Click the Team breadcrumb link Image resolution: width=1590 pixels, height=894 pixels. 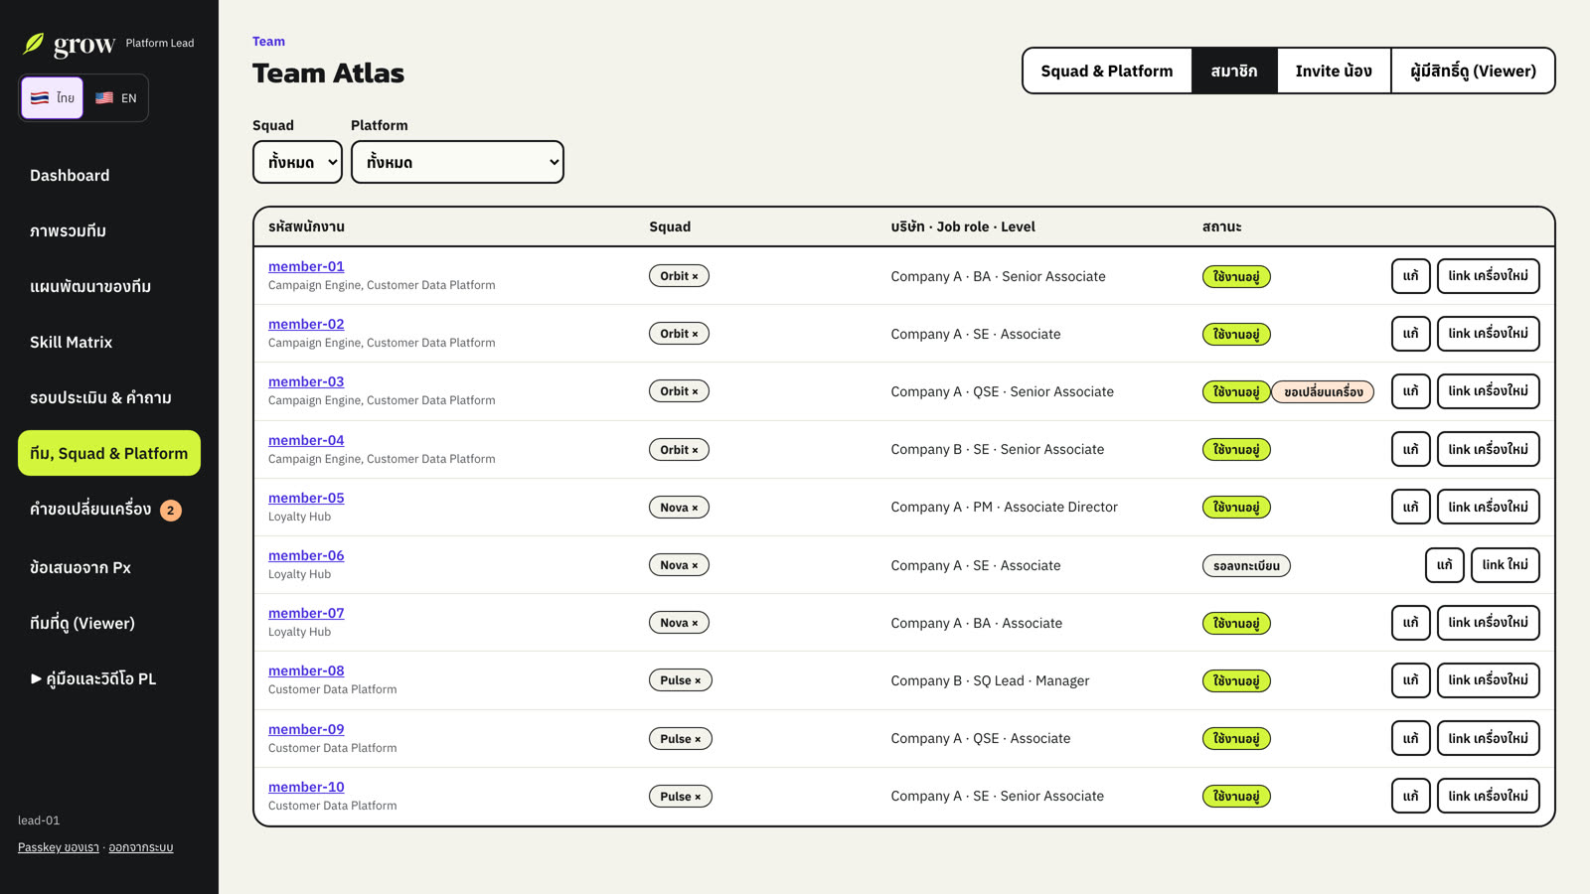pos(268,42)
